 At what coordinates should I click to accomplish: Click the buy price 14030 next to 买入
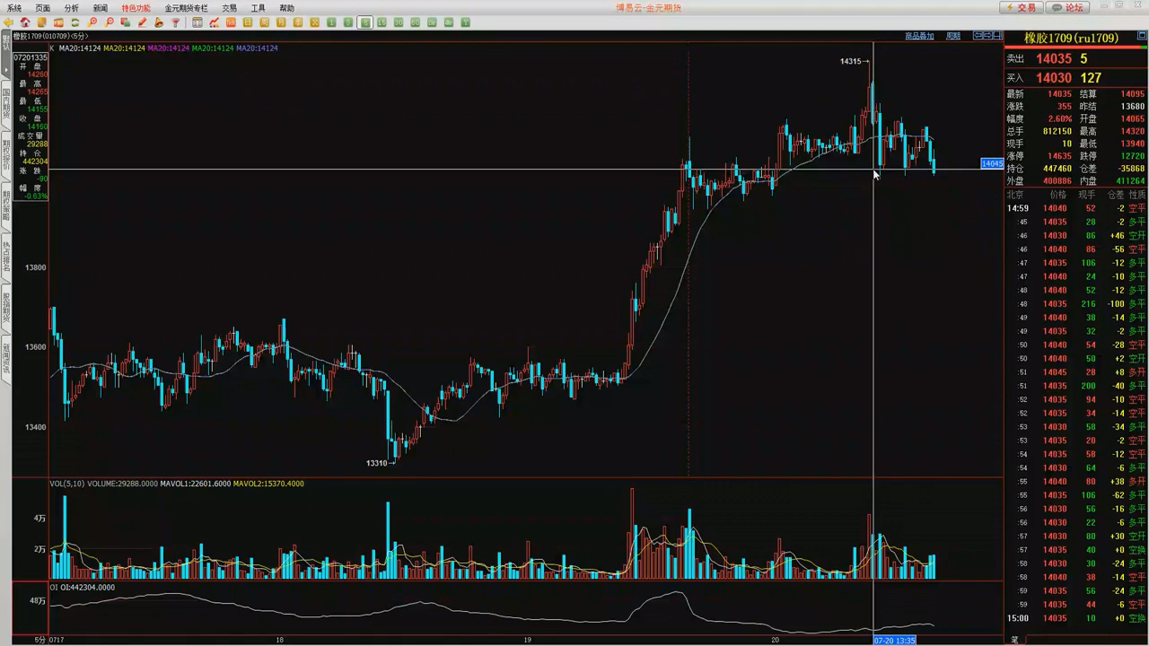tap(1054, 78)
